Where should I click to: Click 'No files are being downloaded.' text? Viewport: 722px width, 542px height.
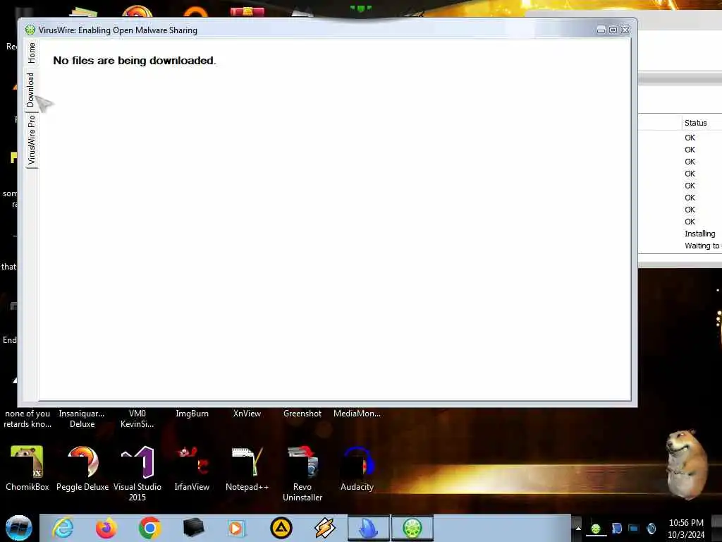(x=135, y=61)
